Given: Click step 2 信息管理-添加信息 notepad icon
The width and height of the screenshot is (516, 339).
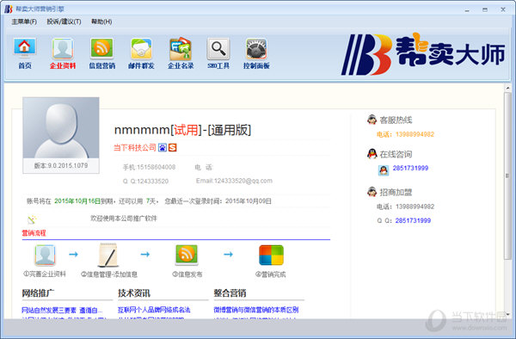Looking at the screenshot, I should (x=108, y=255).
